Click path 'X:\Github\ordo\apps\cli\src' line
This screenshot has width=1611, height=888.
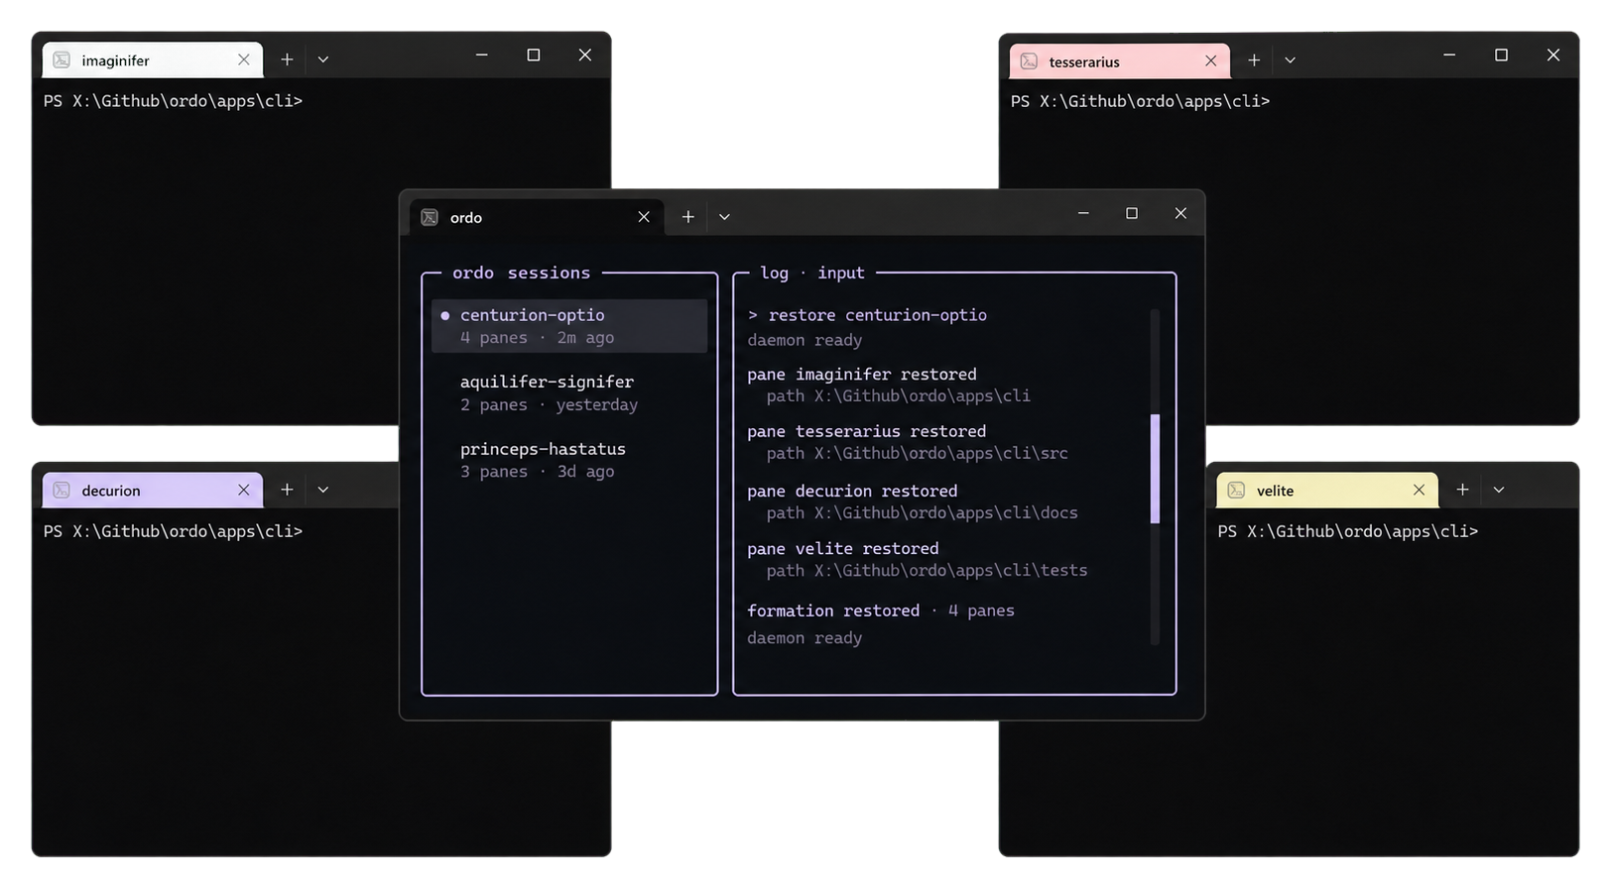[918, 454]
